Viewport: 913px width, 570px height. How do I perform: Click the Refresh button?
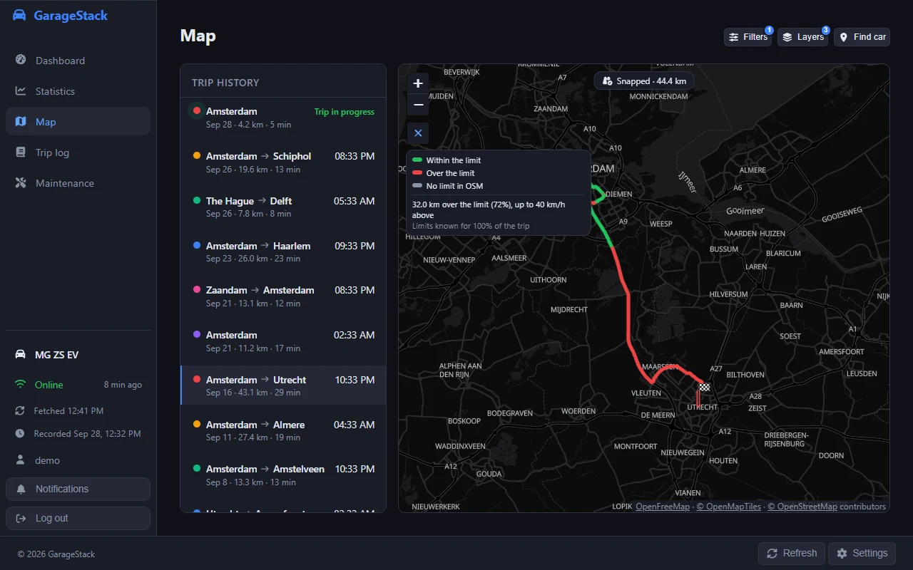pos(792,553)
